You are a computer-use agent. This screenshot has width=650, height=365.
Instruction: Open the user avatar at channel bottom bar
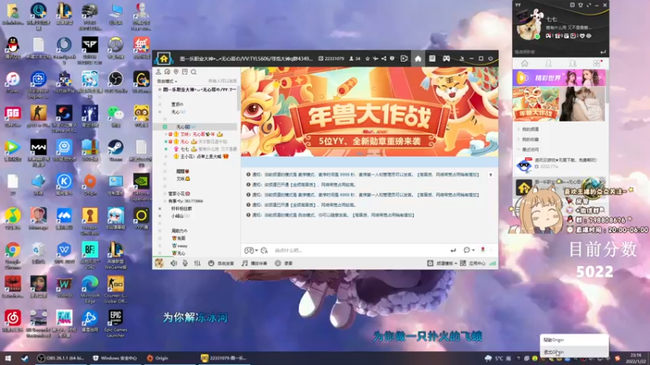coord(159,263)
